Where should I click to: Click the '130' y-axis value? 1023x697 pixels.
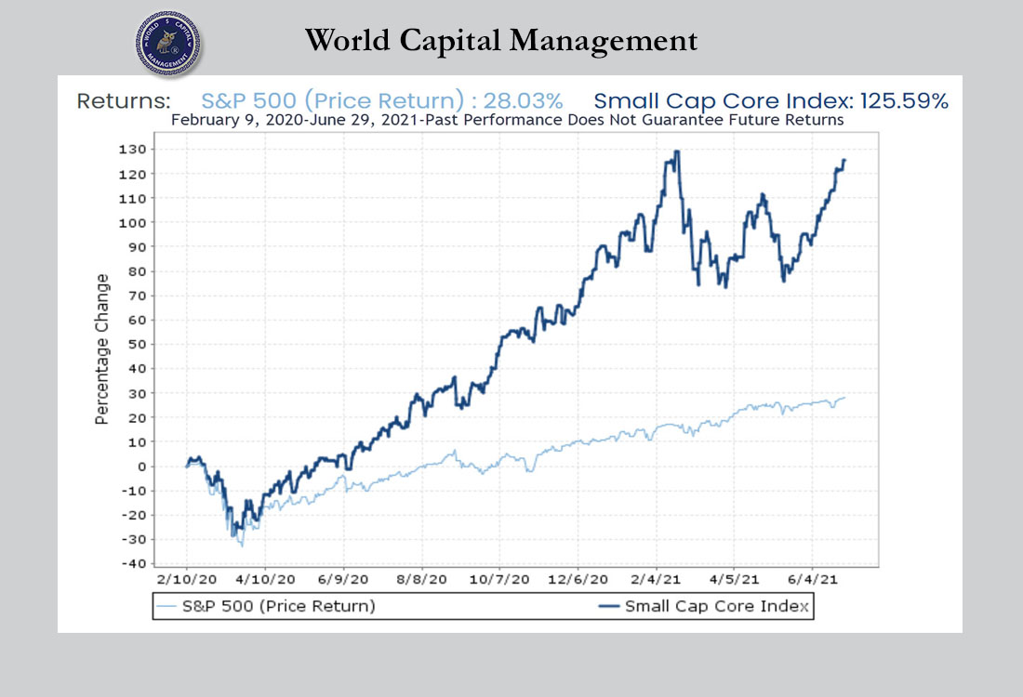pos(132,150)
